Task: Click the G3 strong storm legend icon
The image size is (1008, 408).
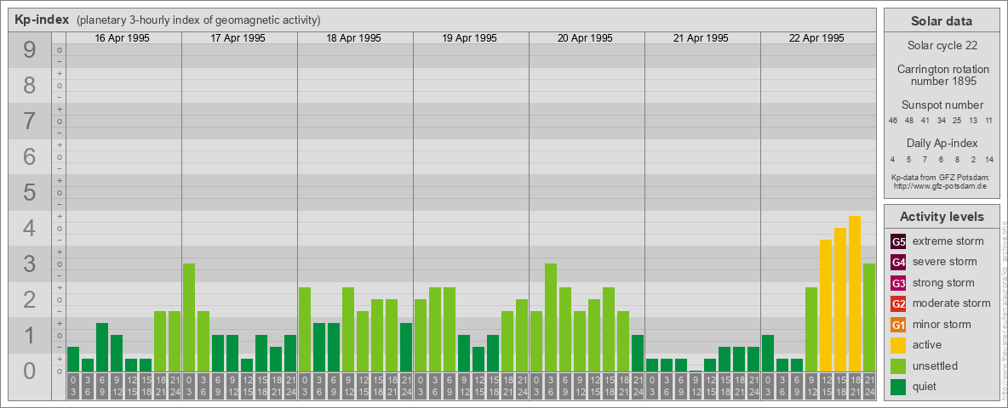Action: pos(898,283)
